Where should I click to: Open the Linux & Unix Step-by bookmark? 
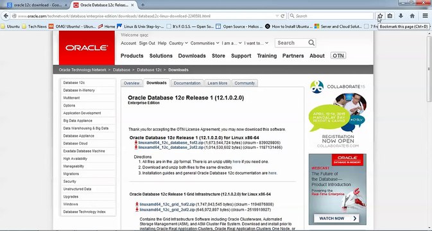pos(141,26)
